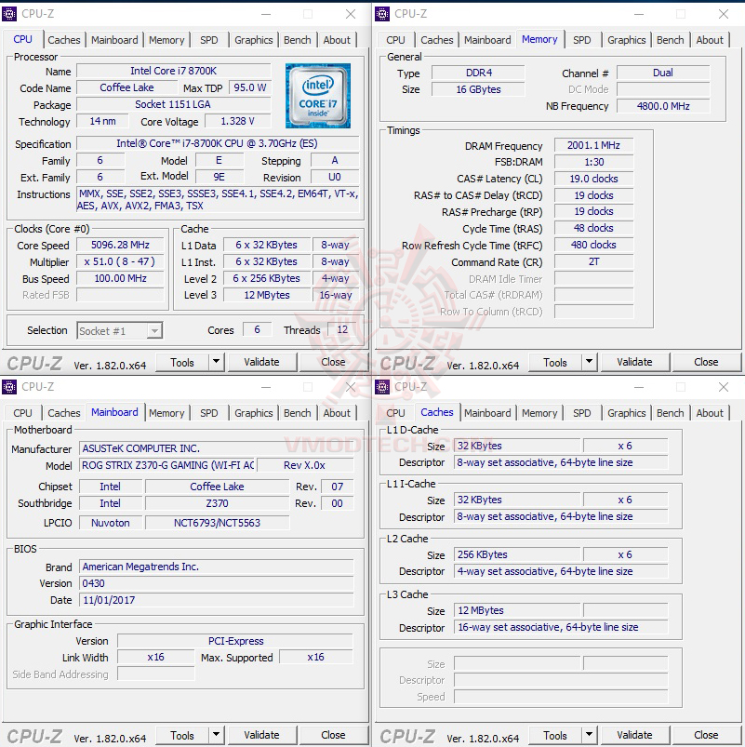Click the Core Speed value field

click(120, 245)
